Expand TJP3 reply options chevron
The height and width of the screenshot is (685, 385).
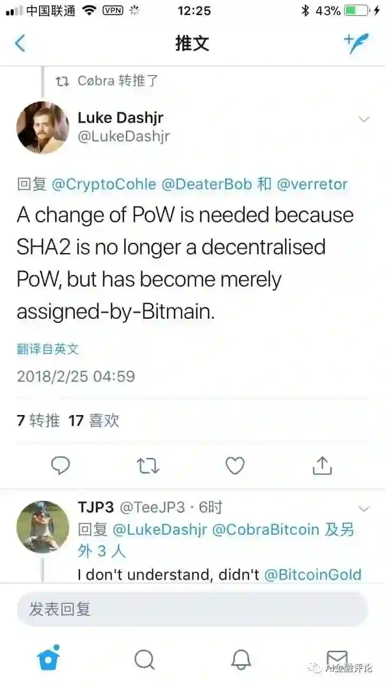pyautogui.click(x=364, y=508)
